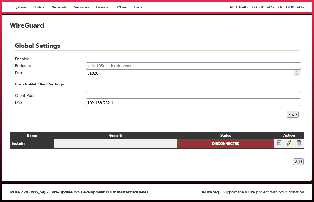Open the IPFire menu
Viewport: 314px width, 202px height.
122,7
